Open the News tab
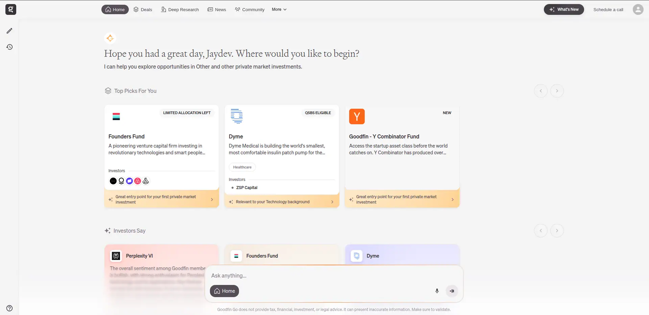The height and width of the screenshot is (315, 649). (217, 9)
